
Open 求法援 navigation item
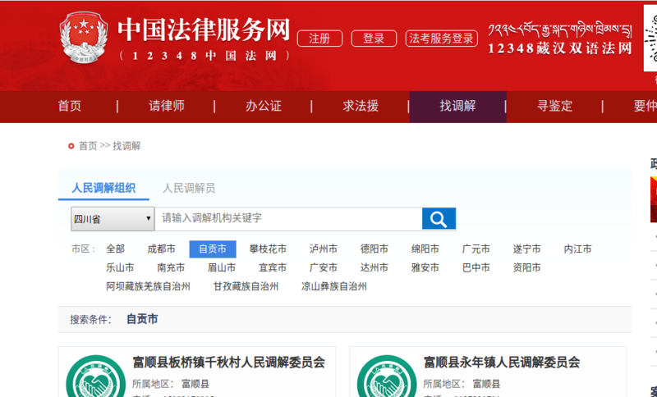(361, 106)
